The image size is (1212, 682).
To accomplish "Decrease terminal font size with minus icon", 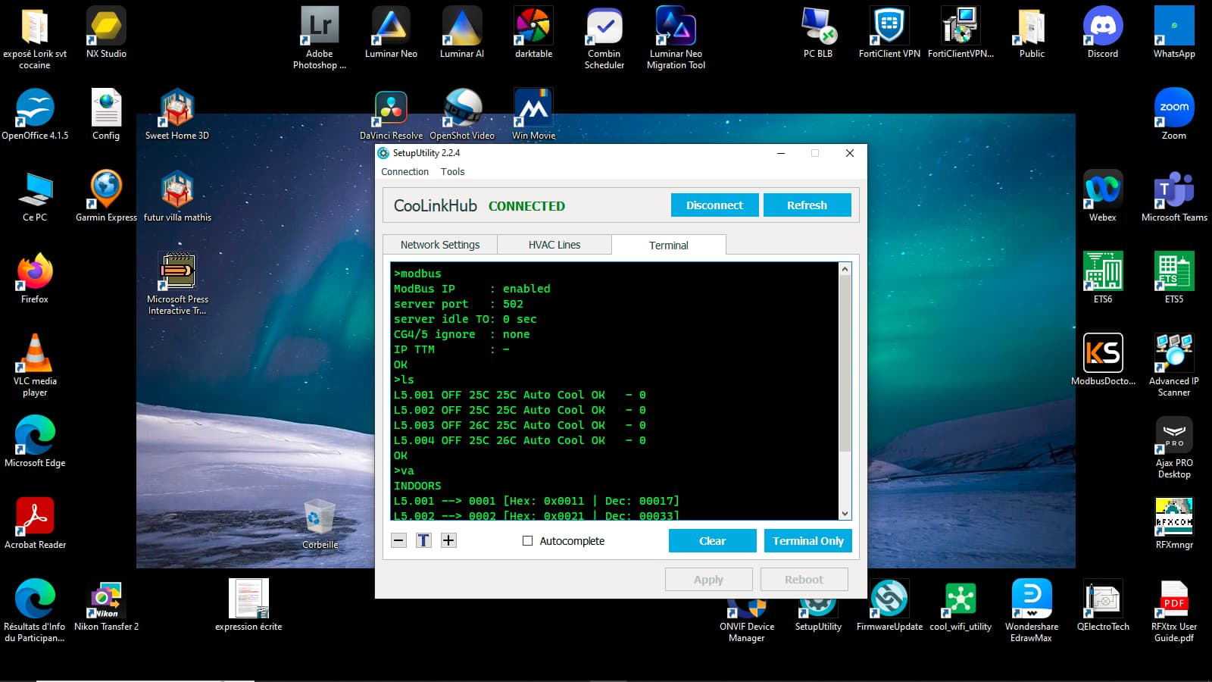I will point(399,540).
